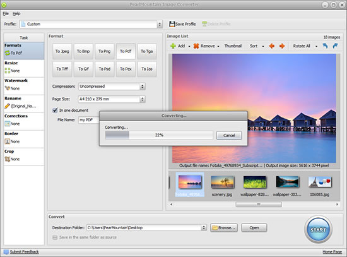Choose the To Png format button
The width and height of the screenshot is (347, 257).
pyautogui.click(x=105, y=51)
